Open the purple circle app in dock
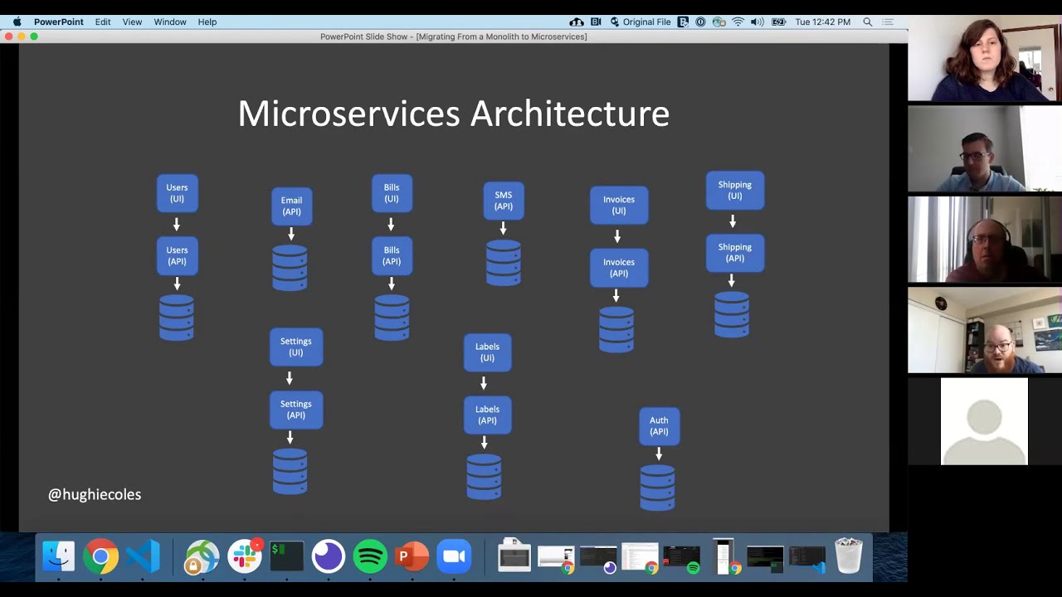Viewport: 1062px width, 597px height. tap(328, 556)
